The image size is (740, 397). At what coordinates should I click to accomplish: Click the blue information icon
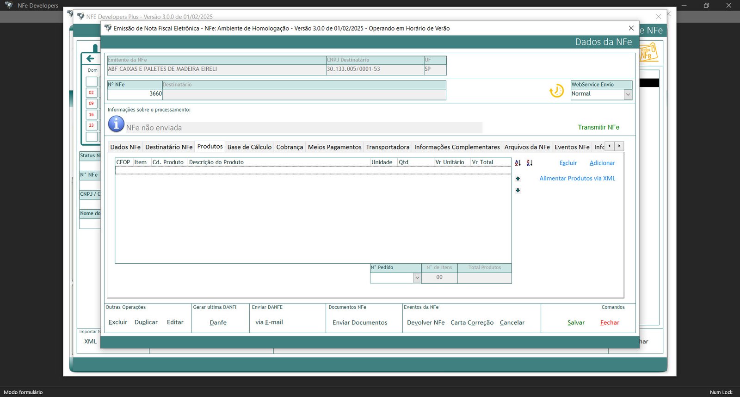pos(116,124)
